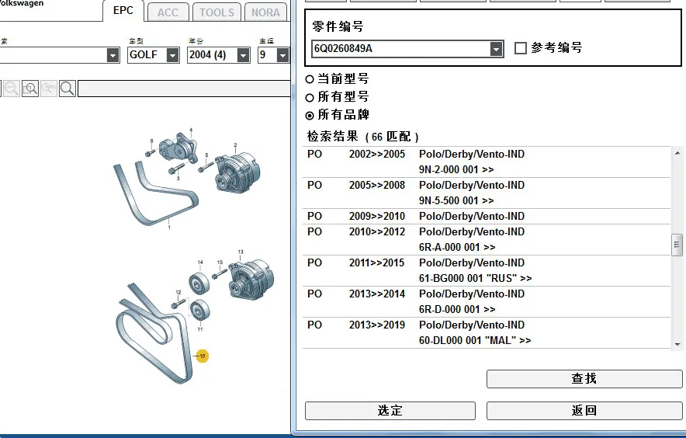
Task: Select the 所有品牌 radio option
Action: tap(310, 115)
